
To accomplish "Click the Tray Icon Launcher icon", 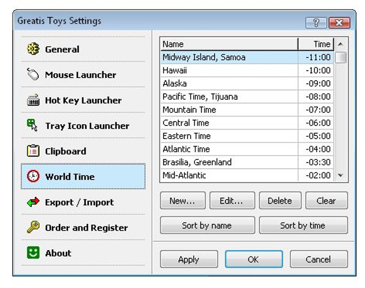I will pos(33,126).
